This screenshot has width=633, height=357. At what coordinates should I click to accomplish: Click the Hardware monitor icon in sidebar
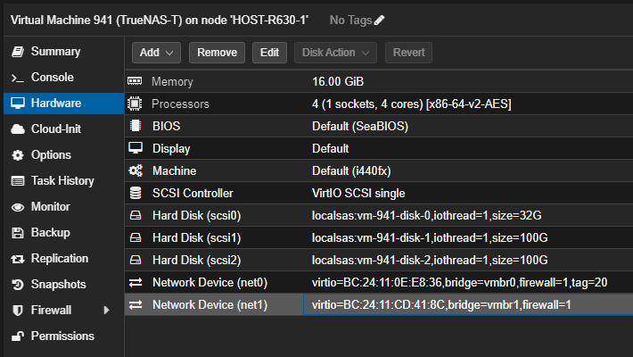pyautogui.click(x=18, y=104)
